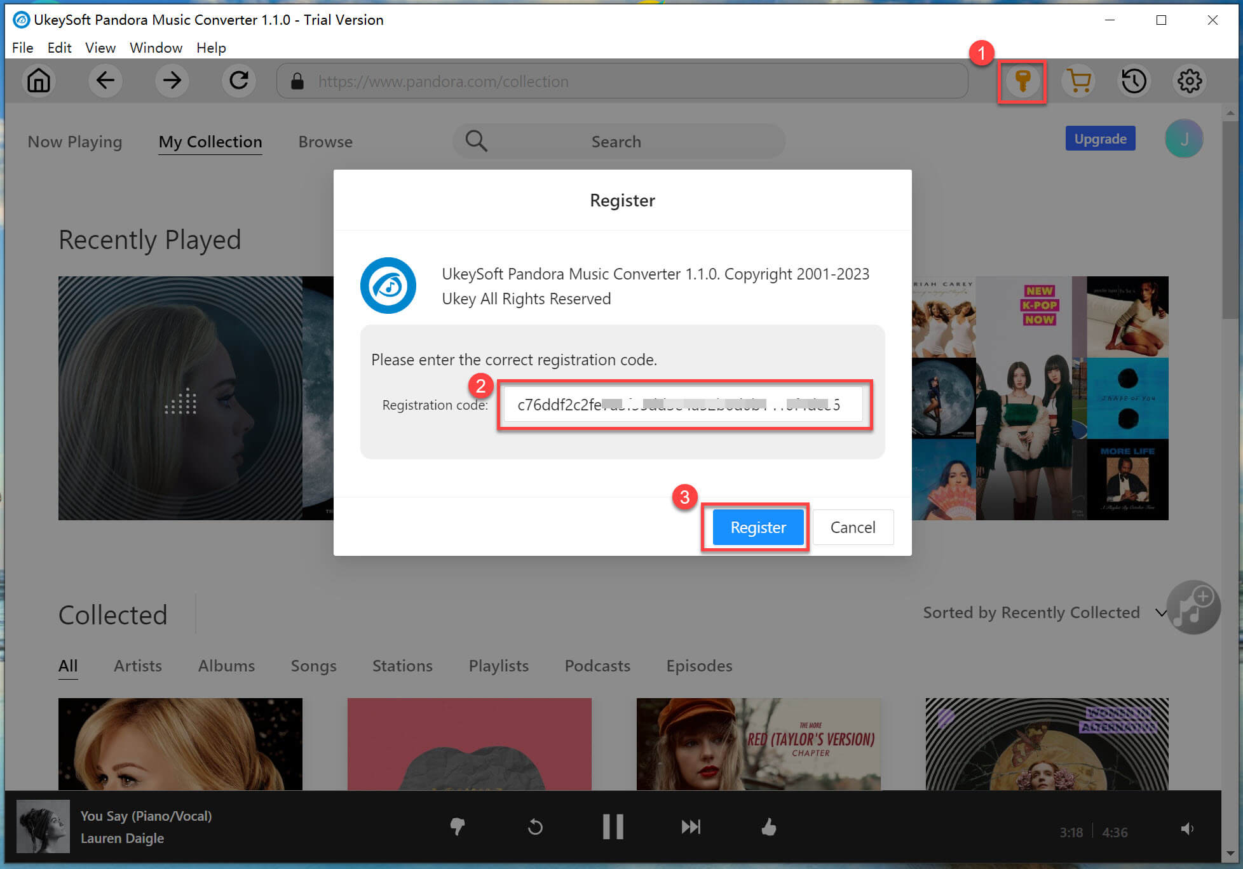Click the refresh/reload page icon
Viewport: 1243px width, 869px height.
240,81
